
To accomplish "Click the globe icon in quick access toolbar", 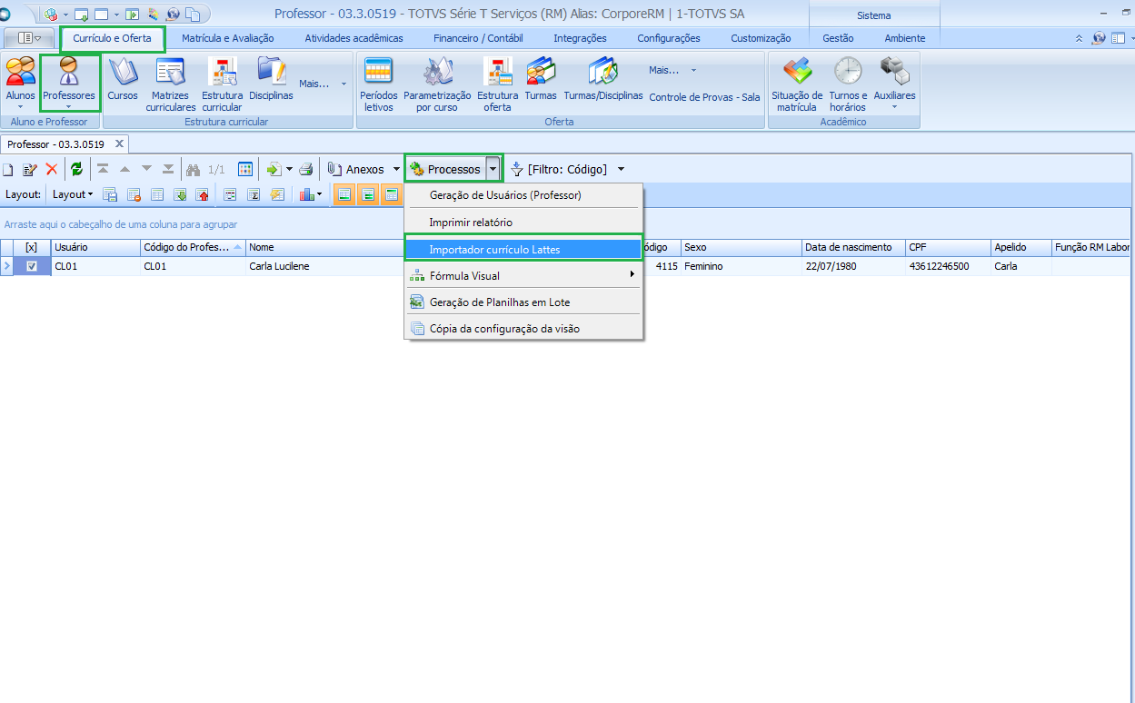I will tap(173, 14).
